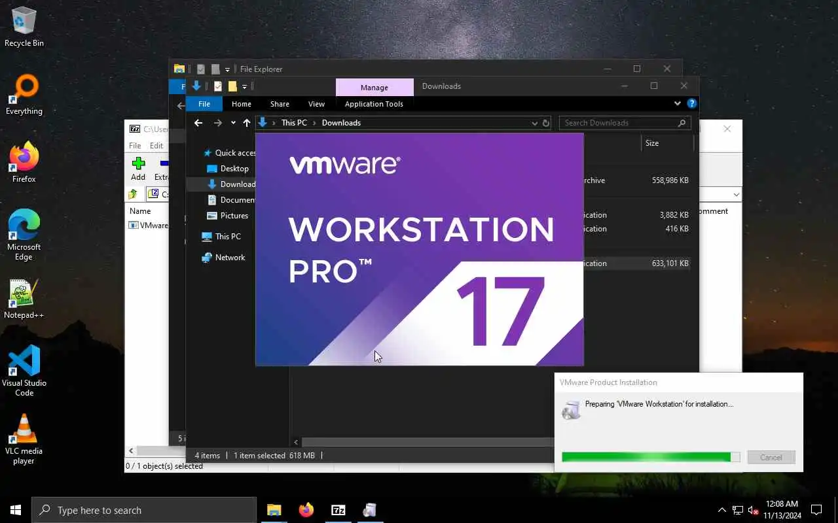Select Network in navigation pane
838x523 pixels.
coord(223,258)
